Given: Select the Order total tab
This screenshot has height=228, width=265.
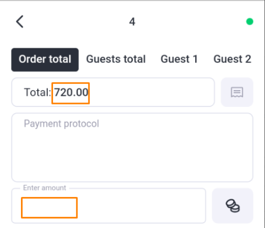Looking at the screenshot, I should [45, 60].
